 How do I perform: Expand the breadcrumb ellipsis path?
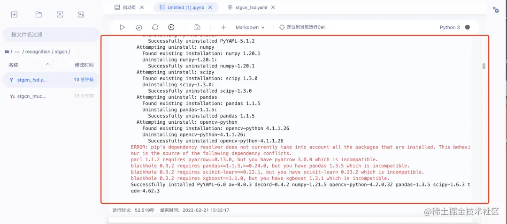(17, 52)
